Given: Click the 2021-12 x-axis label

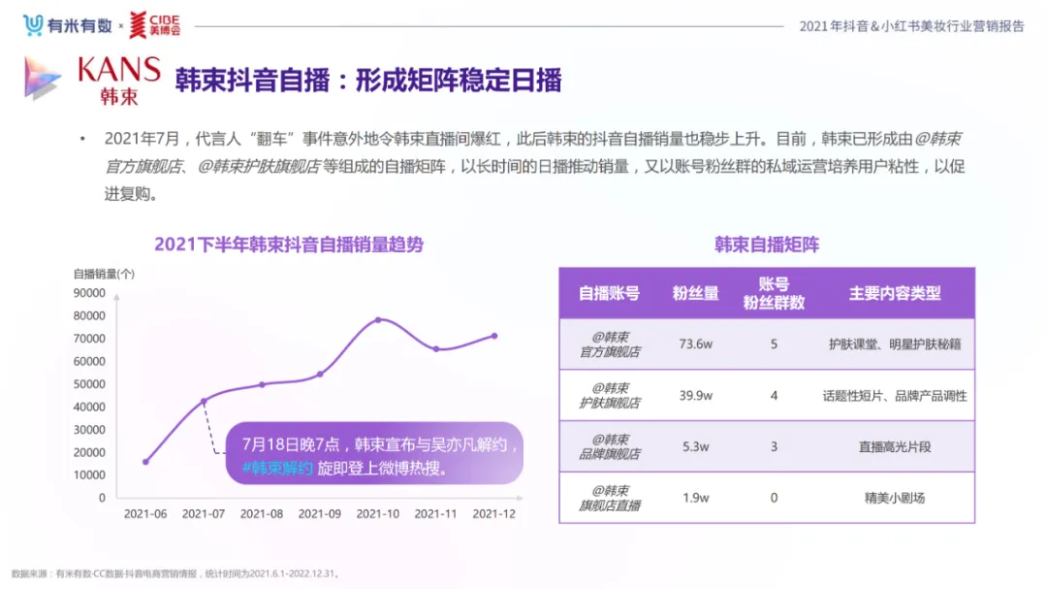Looking at the screenshot, I should [x=494, y=514].
